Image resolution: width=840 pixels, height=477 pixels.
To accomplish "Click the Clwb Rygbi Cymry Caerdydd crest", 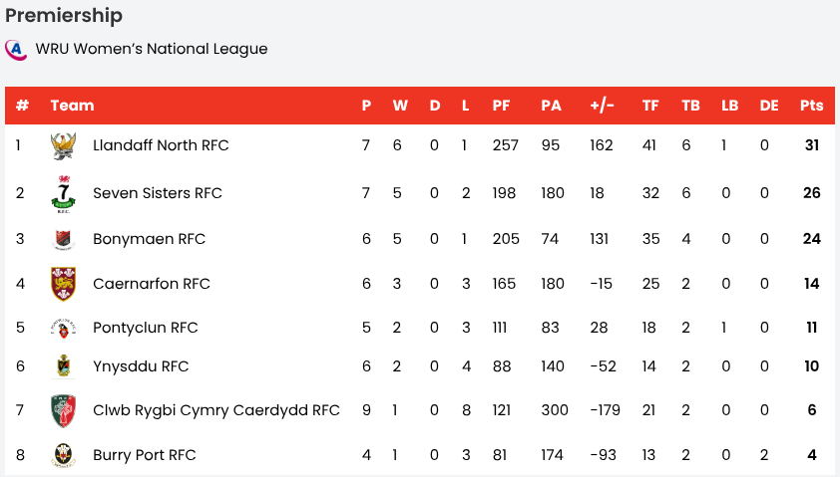I will click(63, 410).
